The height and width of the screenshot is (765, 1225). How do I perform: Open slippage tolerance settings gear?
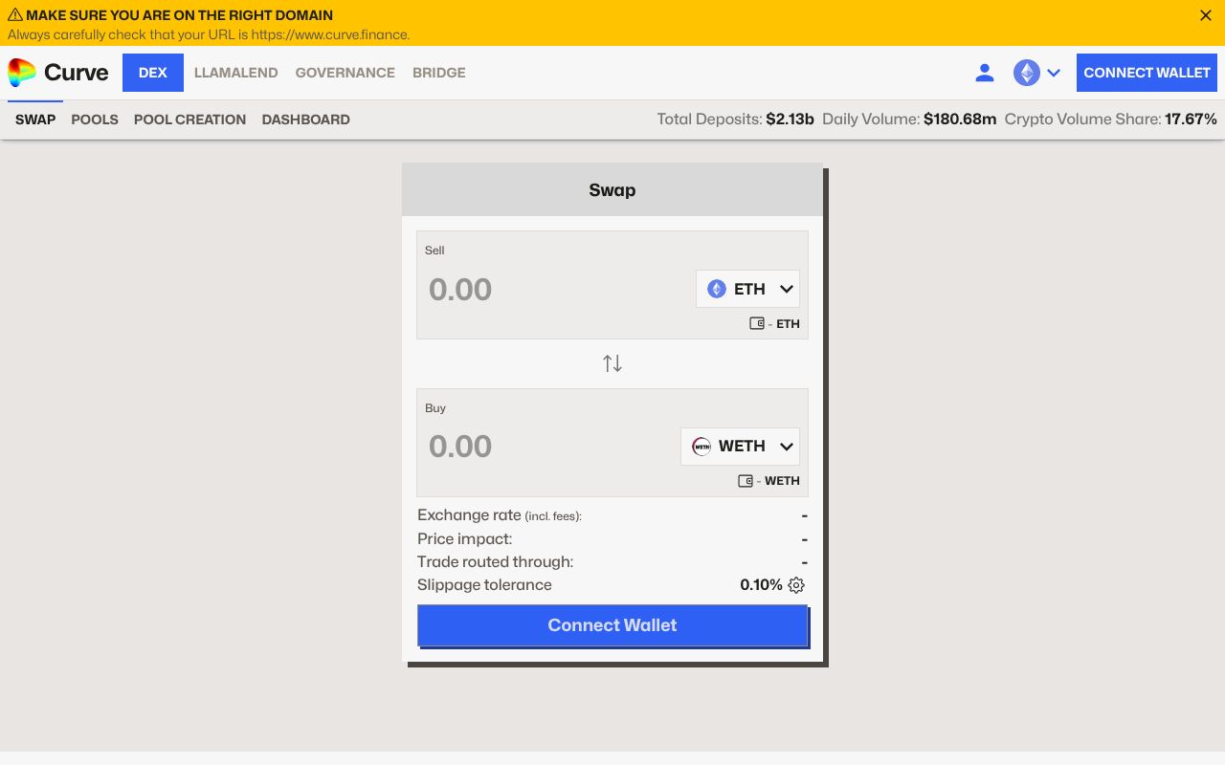point(796,585)
